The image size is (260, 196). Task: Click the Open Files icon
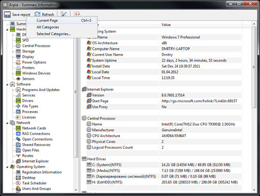(x=18, y=150)
